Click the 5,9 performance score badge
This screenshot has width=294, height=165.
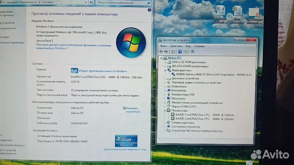[x=74, y=70]
